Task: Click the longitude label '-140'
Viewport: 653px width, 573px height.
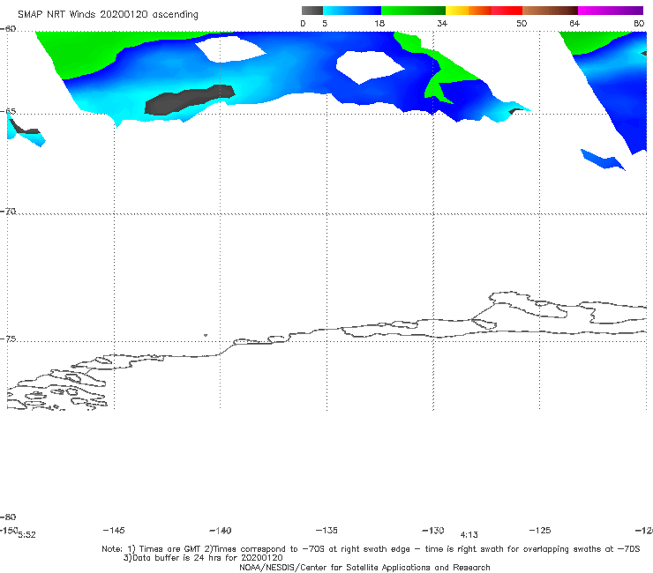Action: pyautogui.click(x=221, y=531)
